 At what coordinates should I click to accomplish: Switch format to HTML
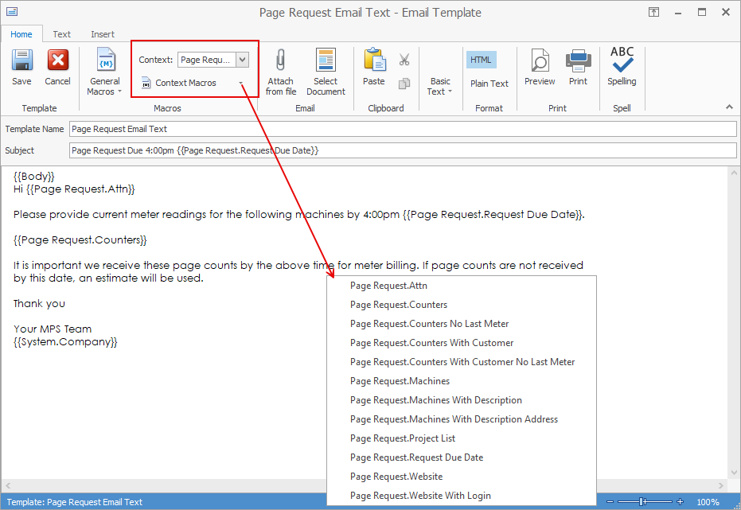[481, 60]
